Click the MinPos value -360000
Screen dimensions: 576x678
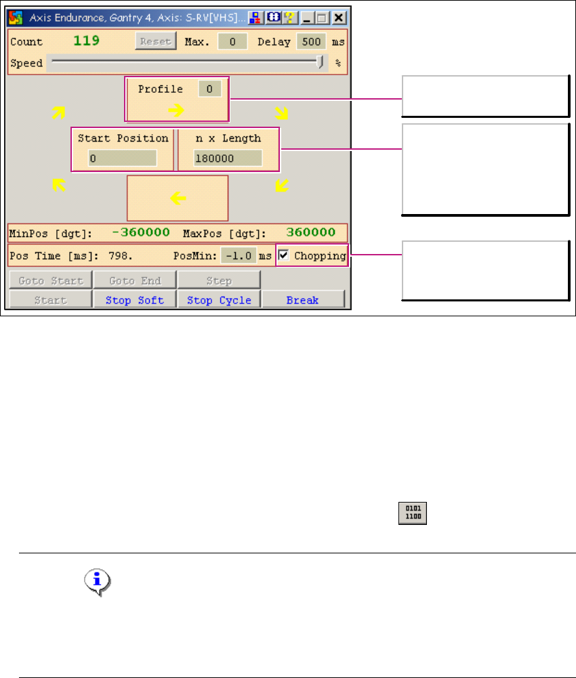[x=141, y=232]
